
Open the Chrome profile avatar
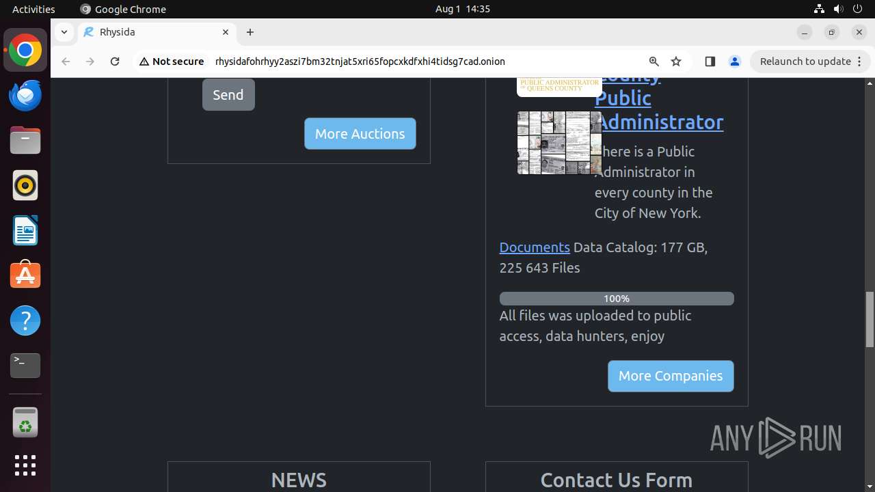click(x=735, y=61)
